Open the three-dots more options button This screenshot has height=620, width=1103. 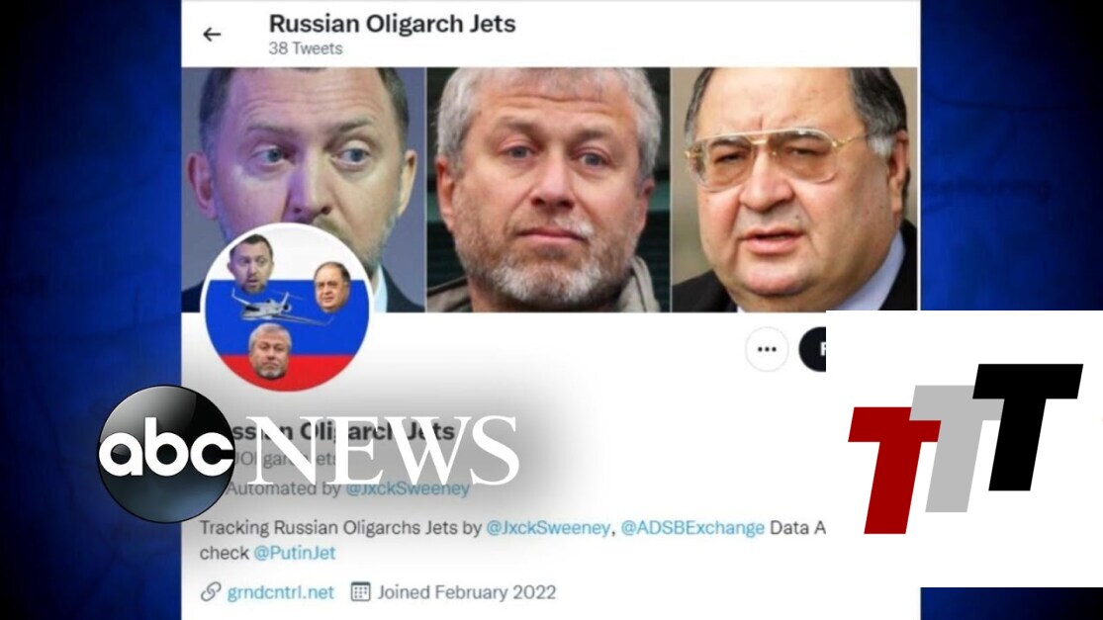[x=766, y=349]
